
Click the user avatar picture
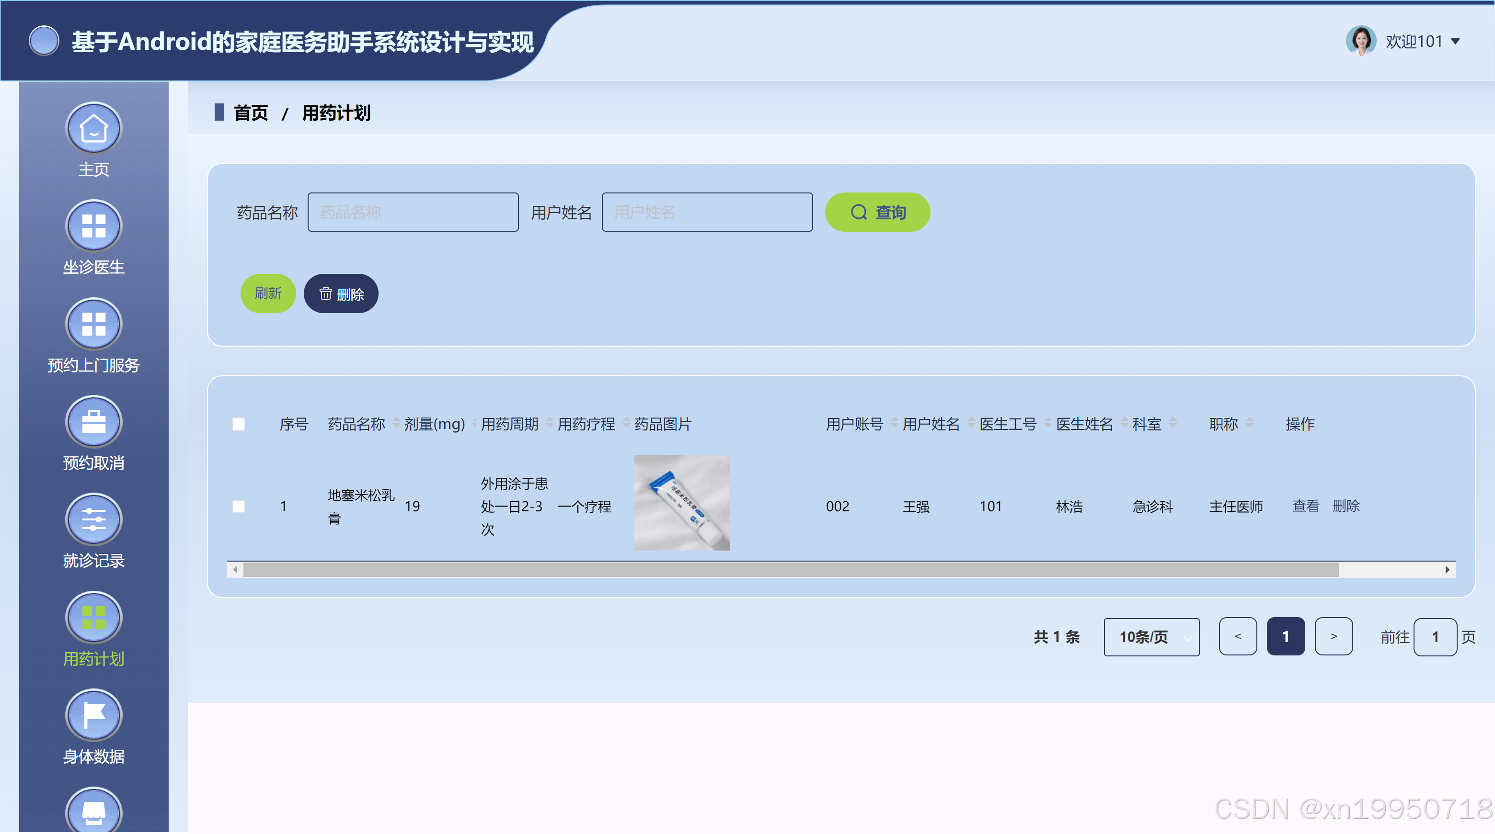click(1360, 41)
